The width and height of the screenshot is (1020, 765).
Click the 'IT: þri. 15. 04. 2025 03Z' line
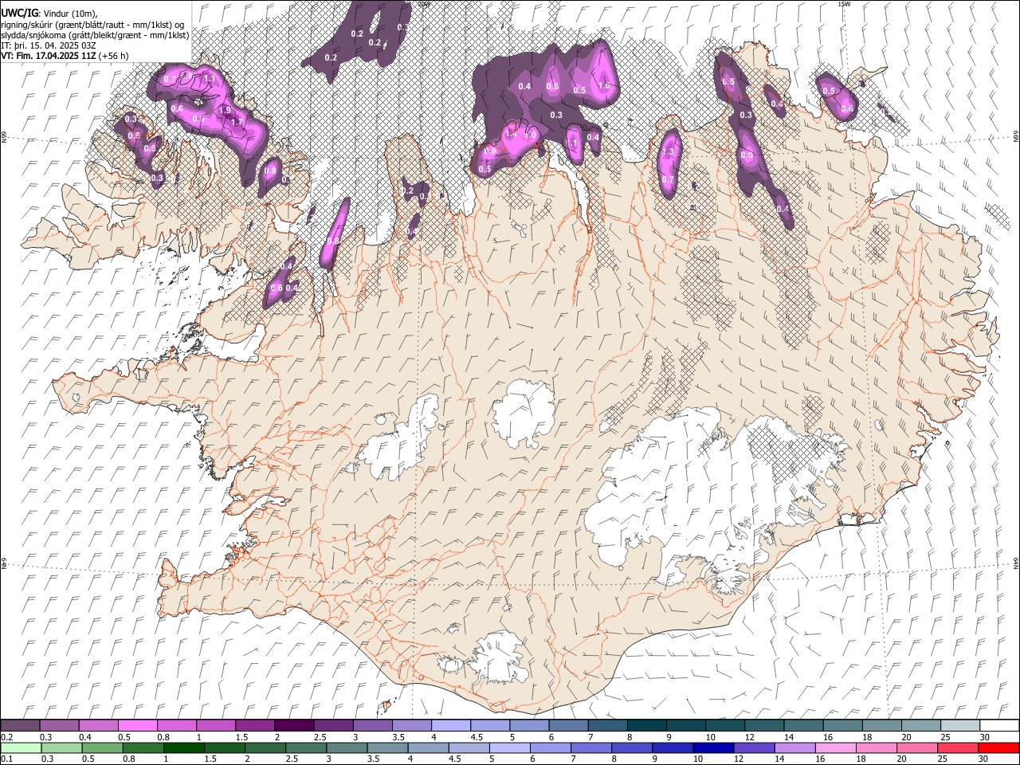[49, 45]
